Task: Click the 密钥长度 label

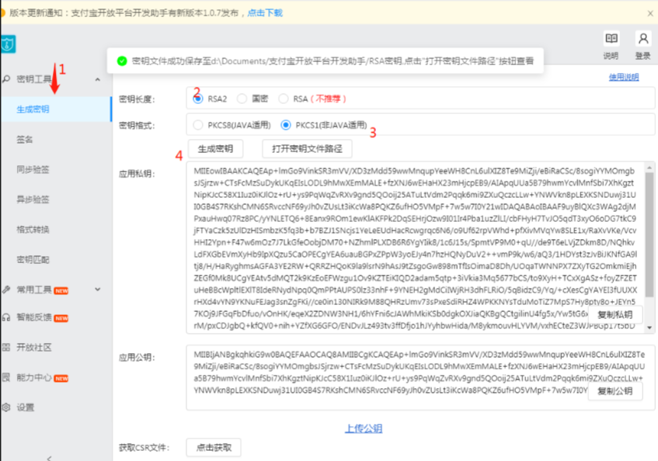Action: tap(137, 99)
